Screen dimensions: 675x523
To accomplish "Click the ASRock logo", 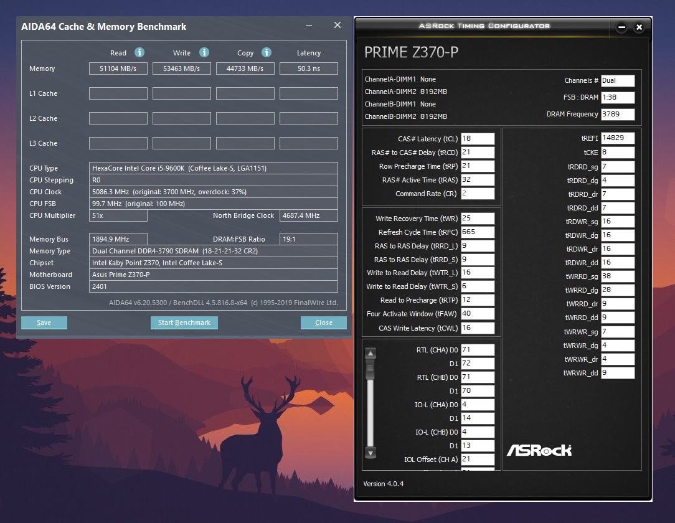I will click(x=539, y=450).
